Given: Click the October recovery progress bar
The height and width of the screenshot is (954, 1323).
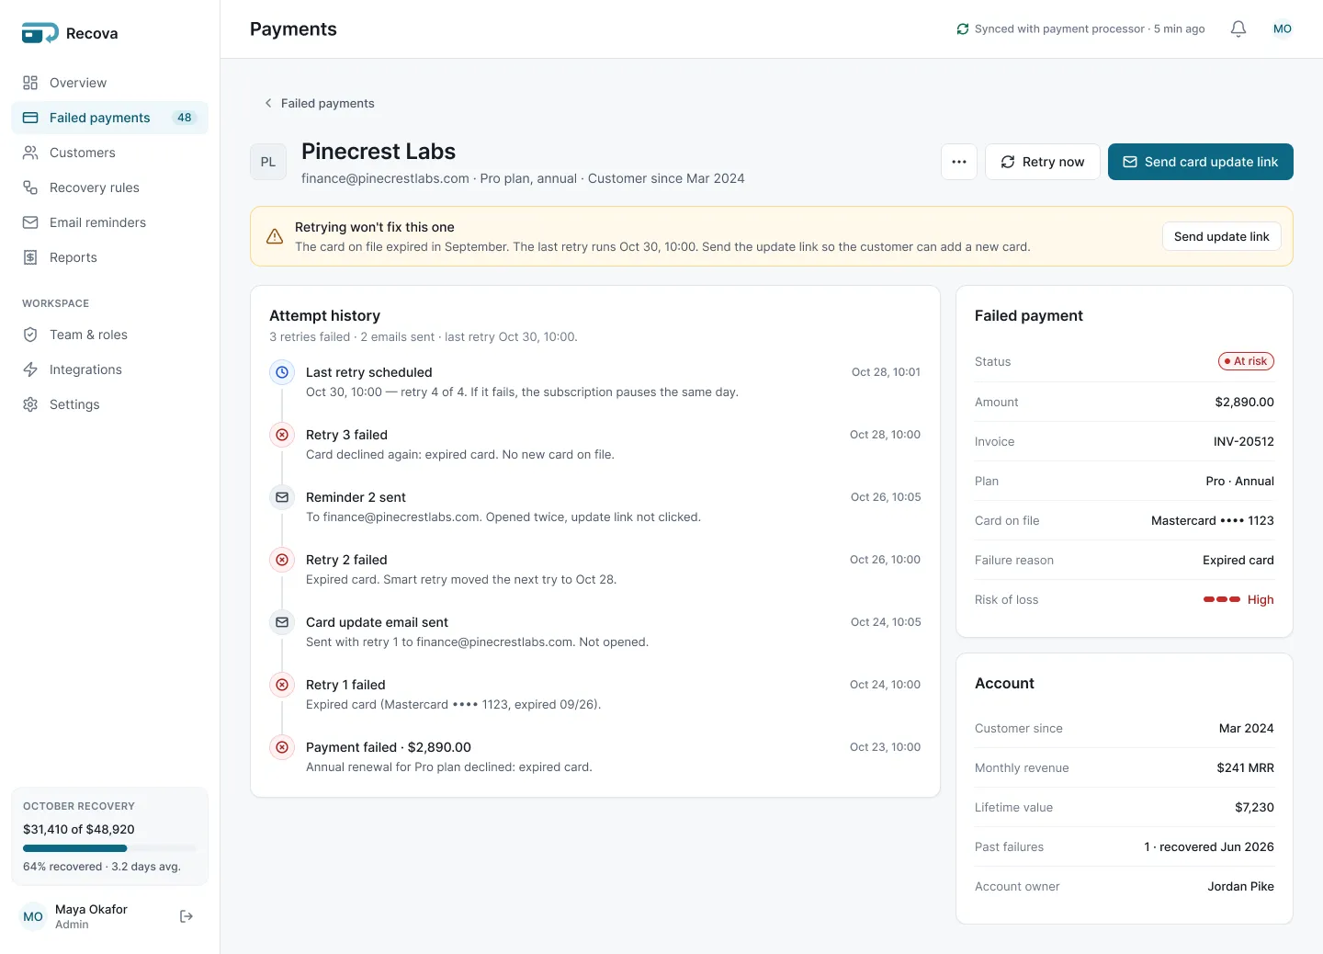Looking at the screenshot, I should tap(109, 848).
